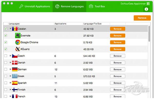Click the main orange Remove button above the list
The image size is (154, 100).
click(x=142, y=18)
